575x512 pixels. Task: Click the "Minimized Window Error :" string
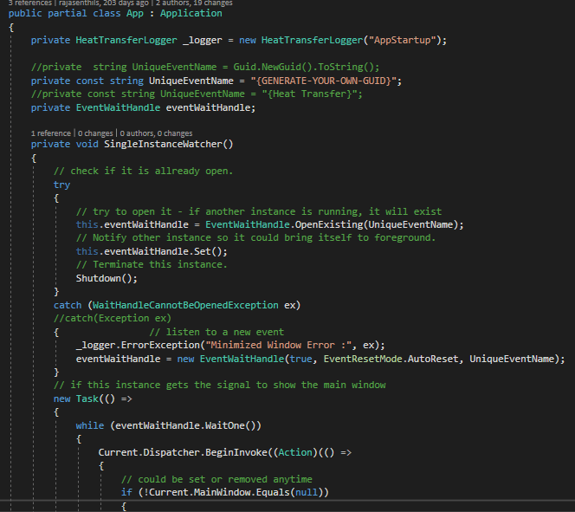pos(281,345)
